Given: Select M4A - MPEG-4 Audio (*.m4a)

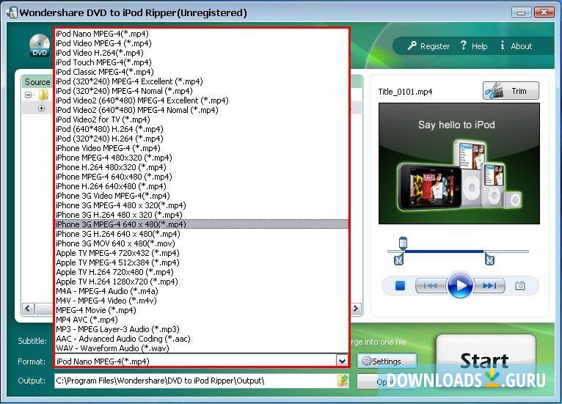Looking at the screenshot, I should click(202, 291).
